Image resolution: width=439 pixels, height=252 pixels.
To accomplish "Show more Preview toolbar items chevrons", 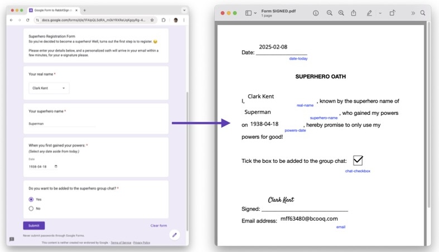I will (x=413, y=13).
